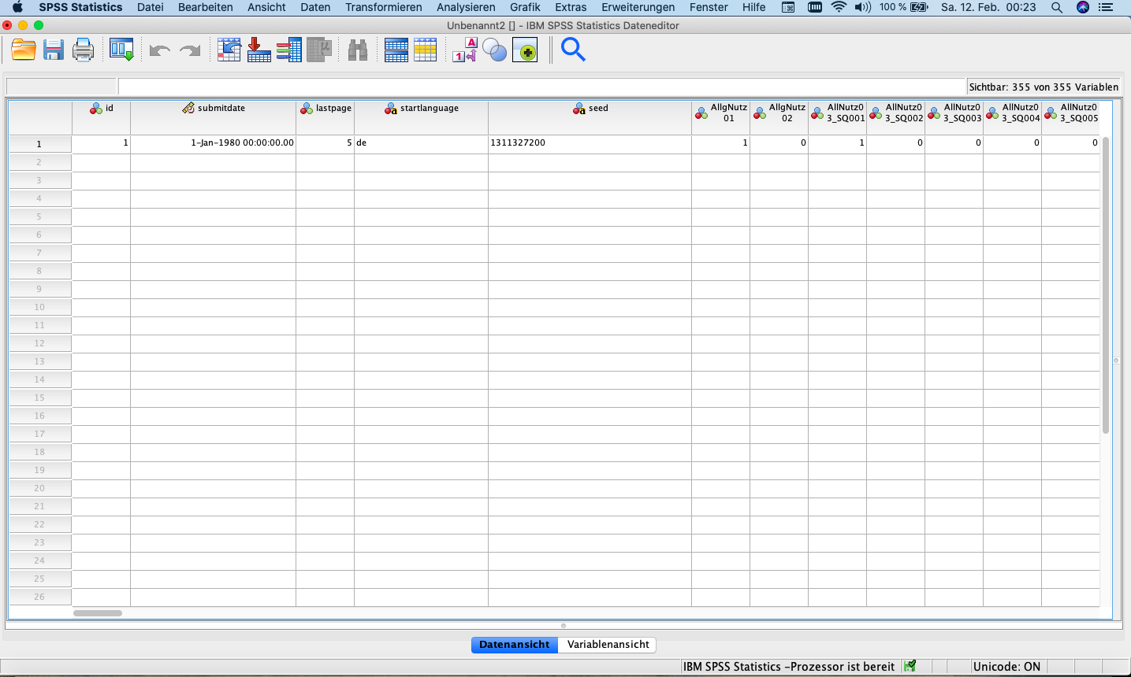Screen dimensions: 1131x677
Task: Click the Open data document folder icon
Action: coord(24,50)
